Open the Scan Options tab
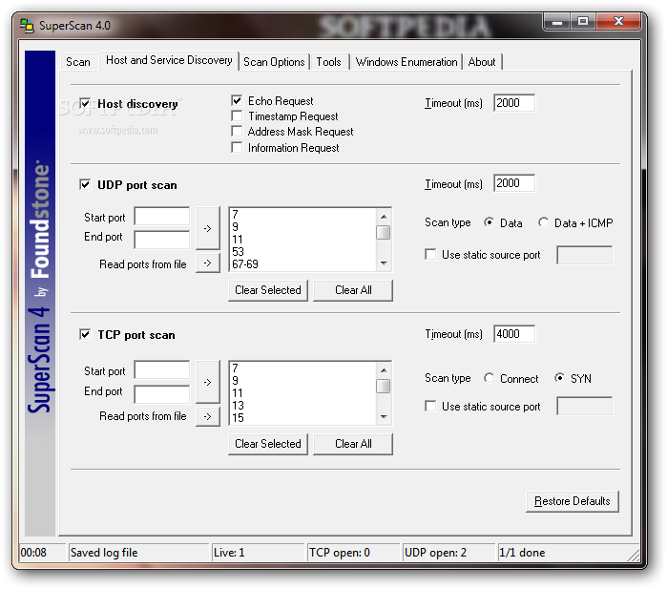The height and width of the screenshot is (589, 667). coord(274,62)
